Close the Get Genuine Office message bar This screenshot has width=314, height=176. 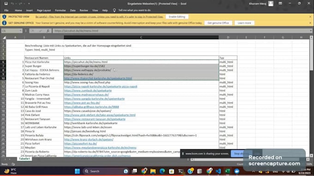[x=310, y=23]
